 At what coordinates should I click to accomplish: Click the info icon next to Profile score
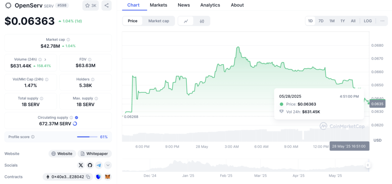coord(33,137)
